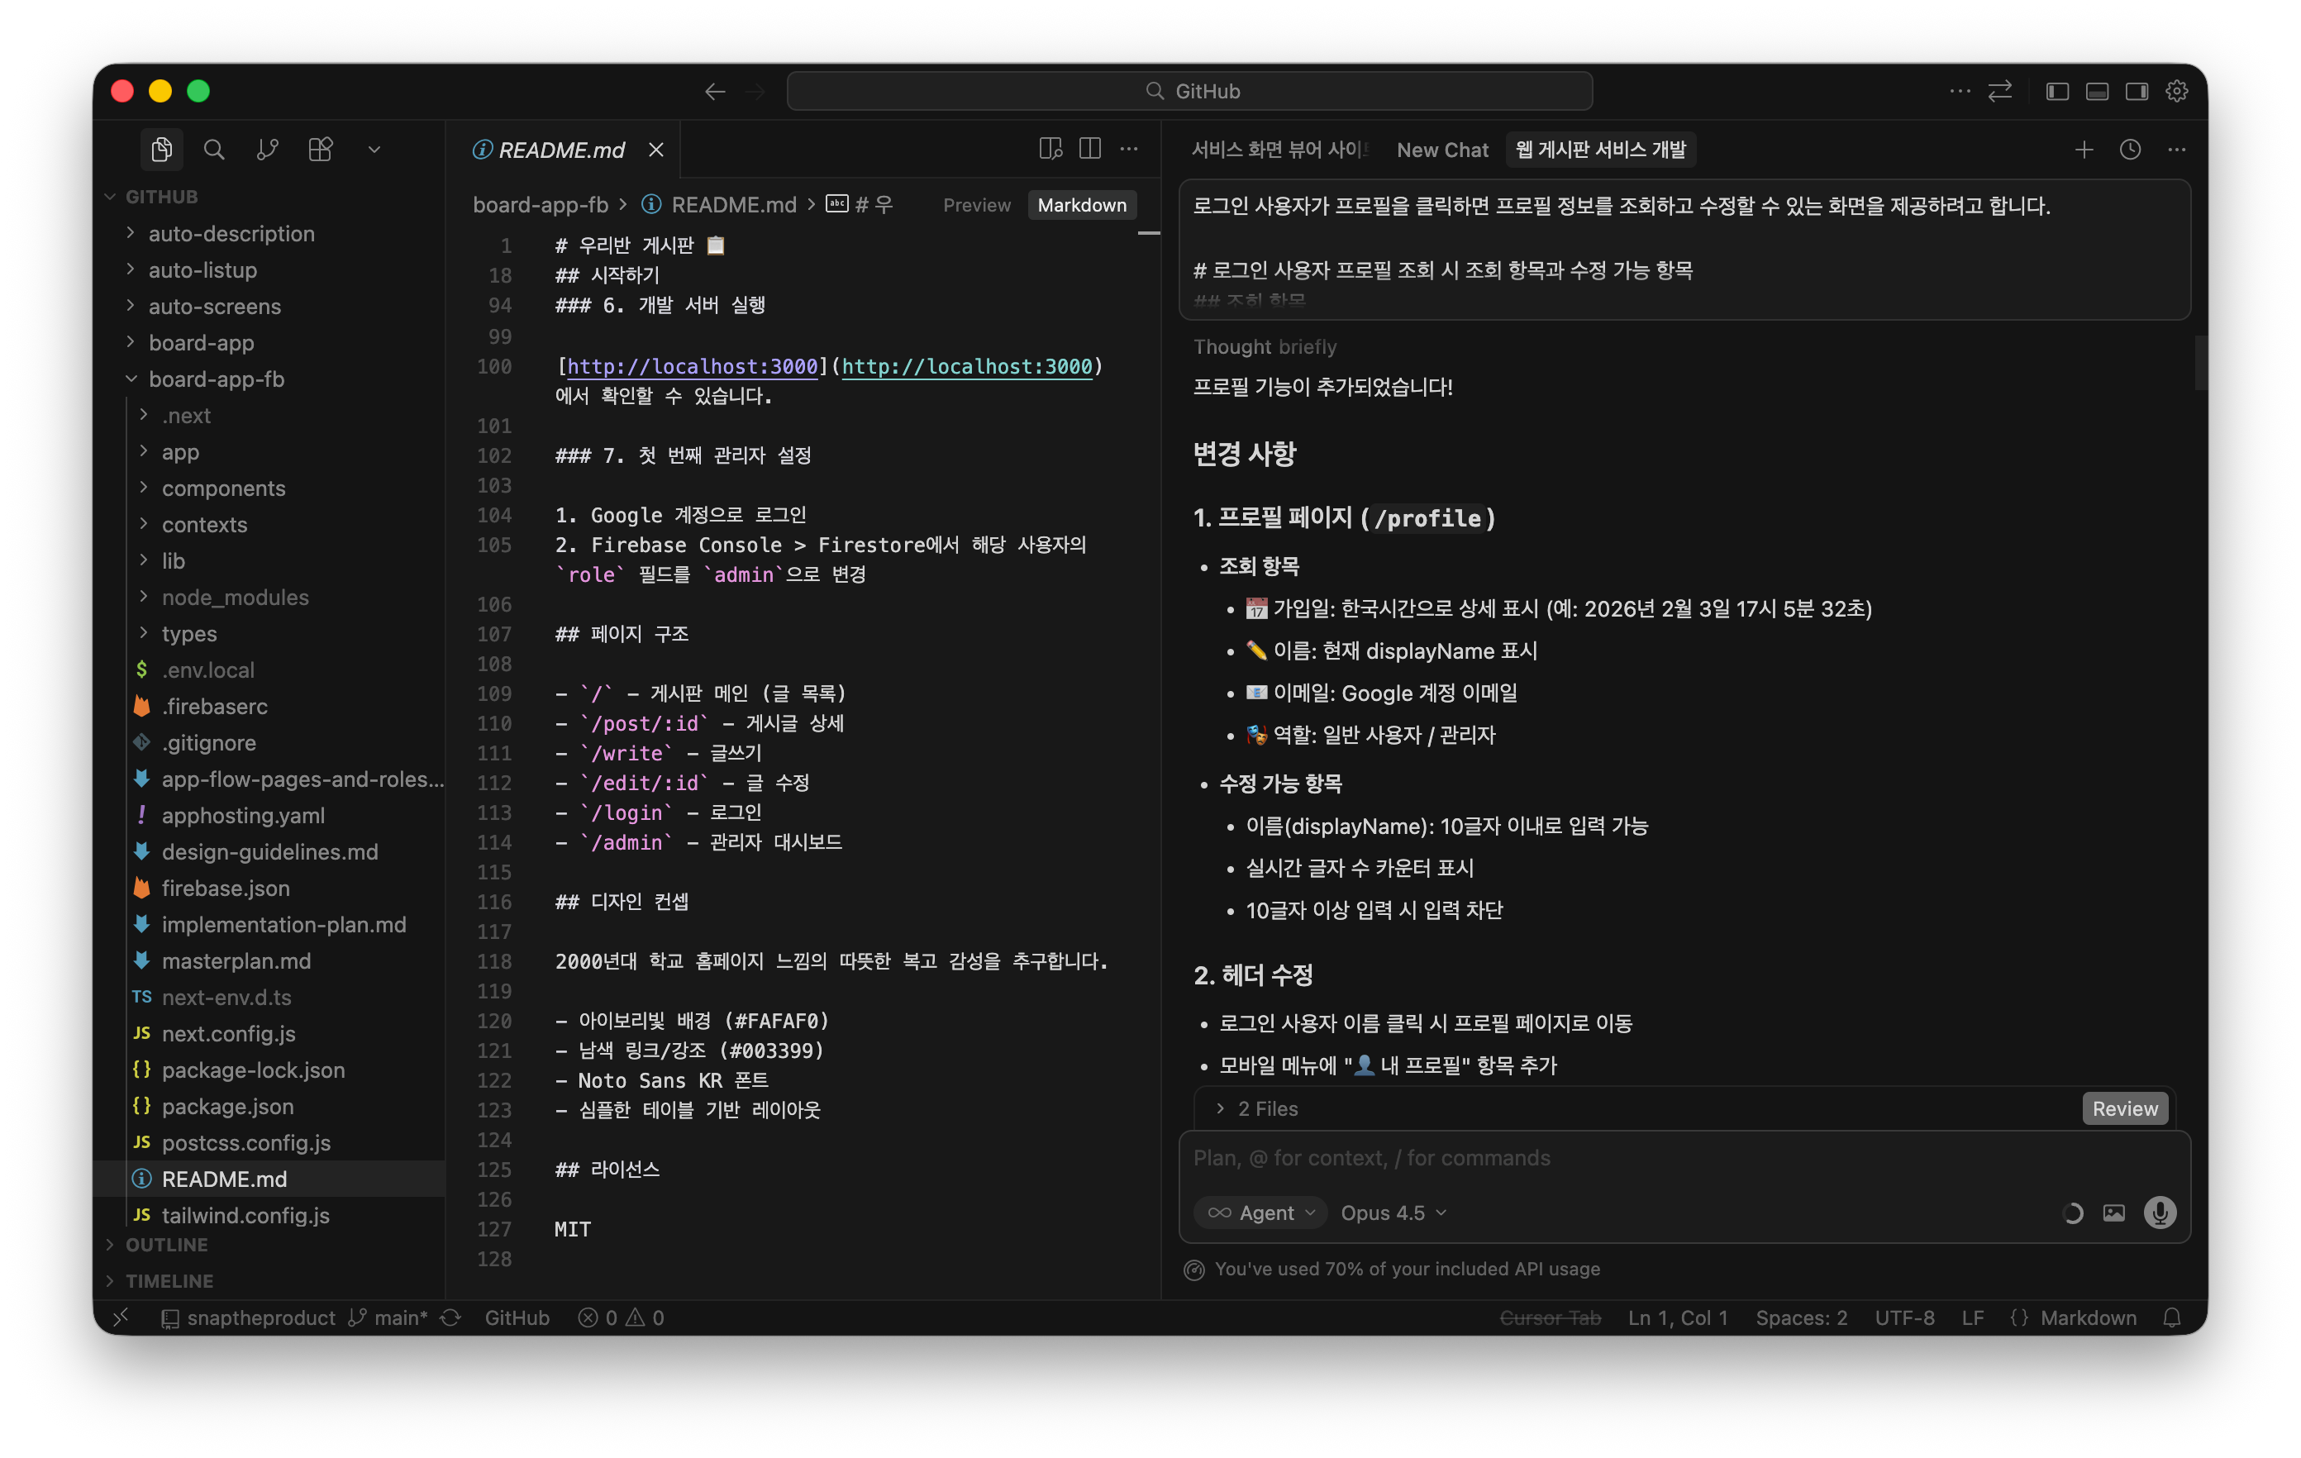This screenshot has width=2301, height=1458.
Task: Click the Review button
Action: pos(2124,1108)
